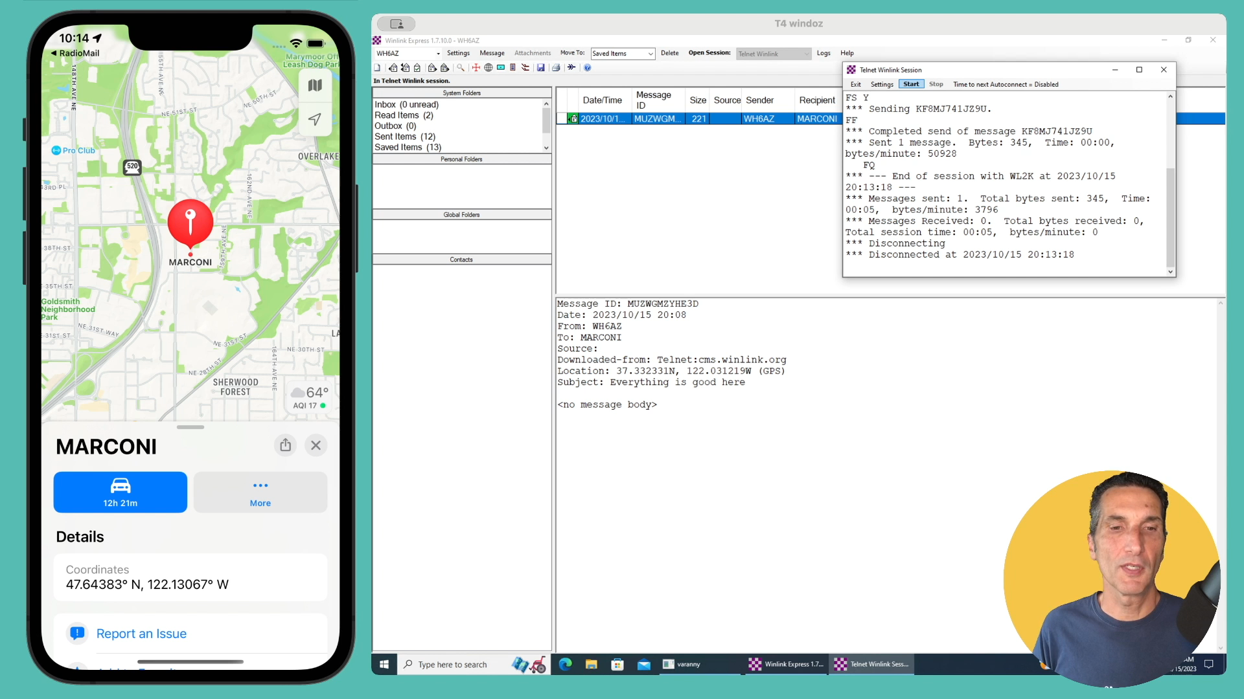Tap the round X close icon on MARCONI card
The width and height of the screenshot is (1244, 699).
click(x=316, y=445)
